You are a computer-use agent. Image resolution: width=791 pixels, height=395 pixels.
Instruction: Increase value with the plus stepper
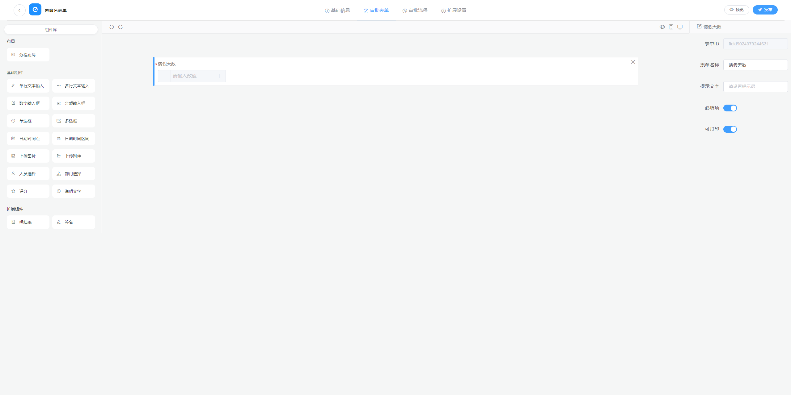(219, 76)
